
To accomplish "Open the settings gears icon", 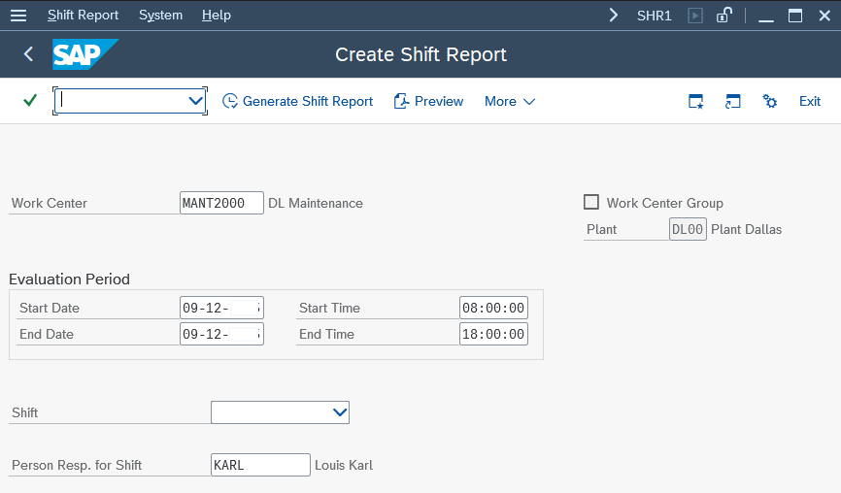I will pos(770,101).
